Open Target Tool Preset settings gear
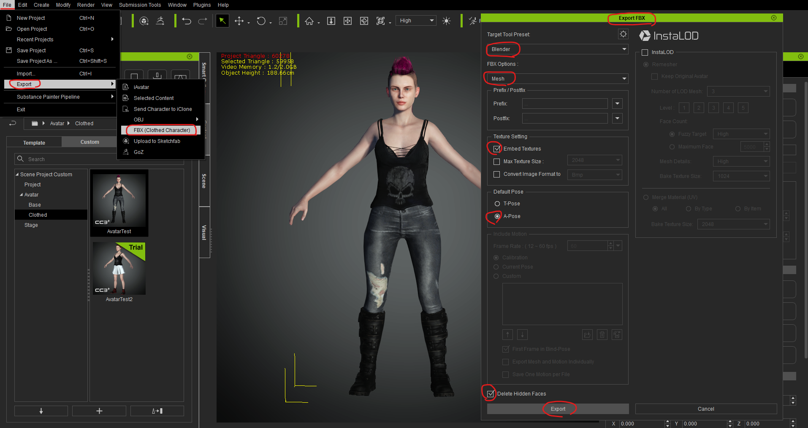The height and width of the screenshot is (428, 808). (x=623, y=34)
